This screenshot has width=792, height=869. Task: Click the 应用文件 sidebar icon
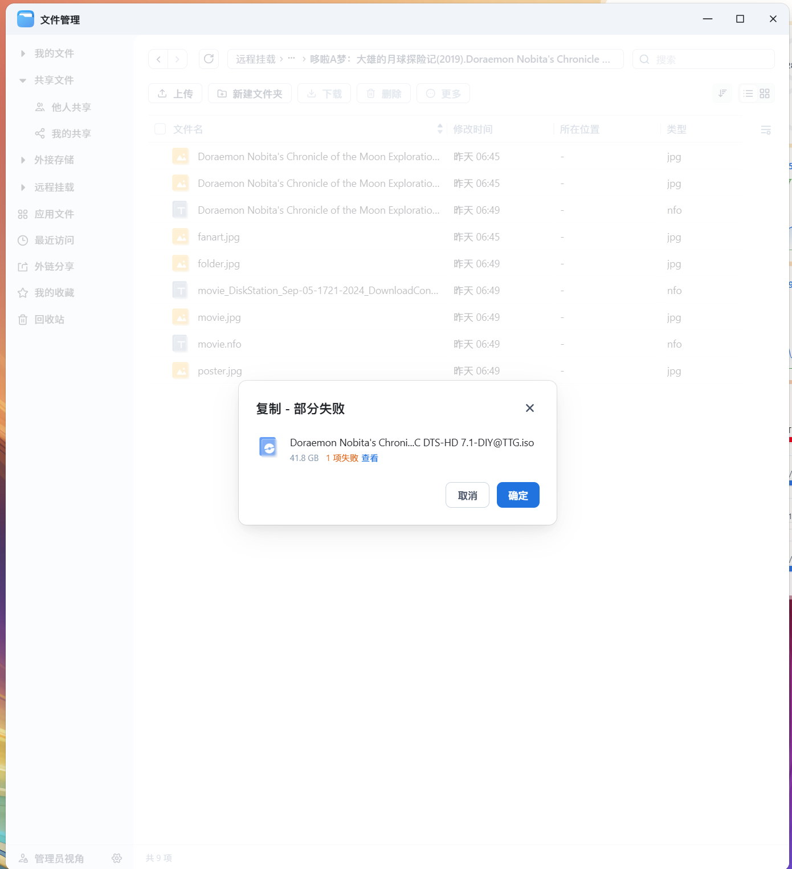(x=23, y=214)
